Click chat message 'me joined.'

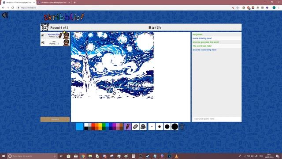click(197, 34)
